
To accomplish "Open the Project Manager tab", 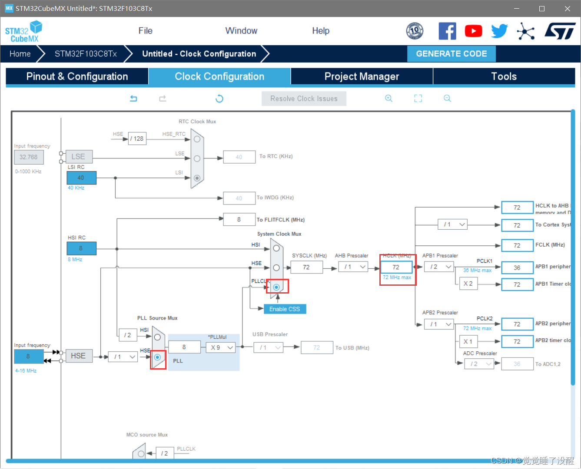I will pyautogui.click(x=362, y=76).
